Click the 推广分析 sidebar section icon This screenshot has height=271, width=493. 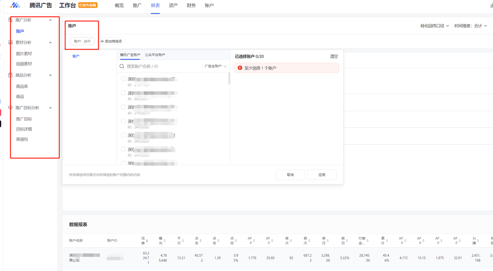click(10, 20)
